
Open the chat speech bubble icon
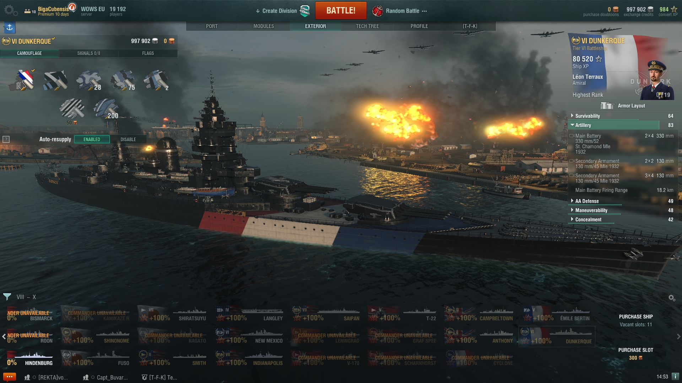pyautogui.click(x=9, y=377)
